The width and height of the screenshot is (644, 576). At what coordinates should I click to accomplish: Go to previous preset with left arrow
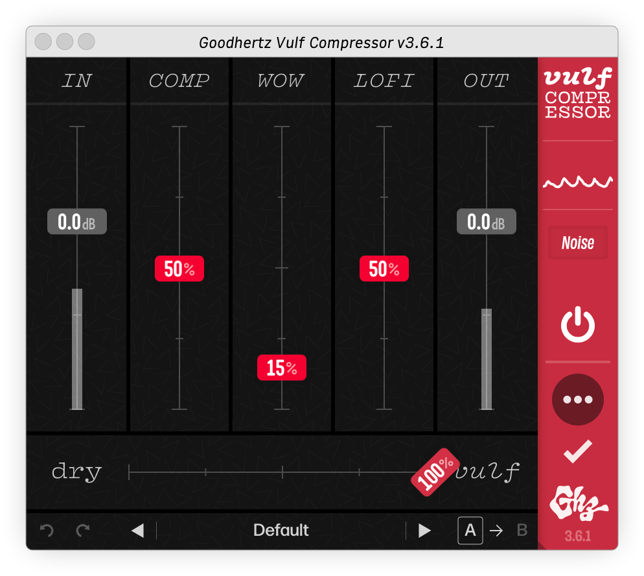[138, 531]
